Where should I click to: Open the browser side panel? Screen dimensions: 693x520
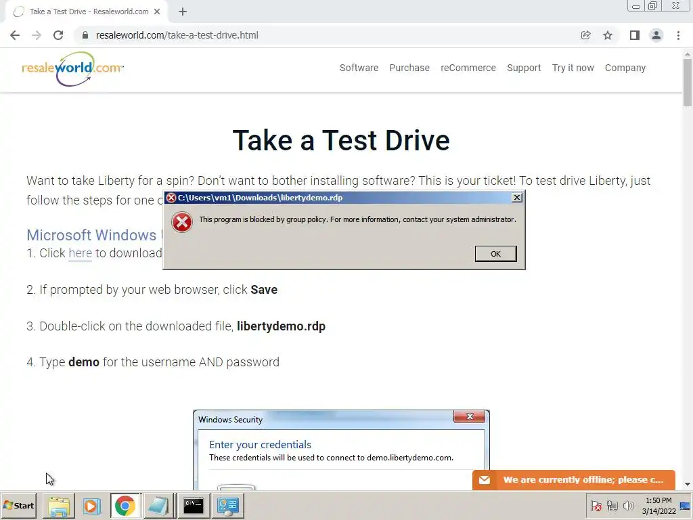click(x=635, y=35)
